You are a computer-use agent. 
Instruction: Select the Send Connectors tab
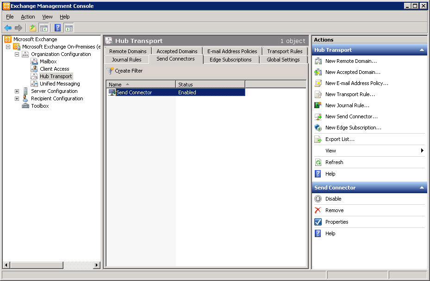point(175,59)
